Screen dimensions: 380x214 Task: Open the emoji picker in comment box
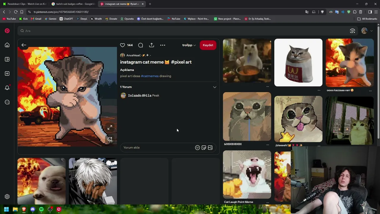pos(197,147)
